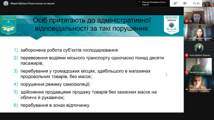Click the speaking dots on Марія Юріївна's tile
The height and width of the screenshot is (120, 214).
click(x=187, y=38)
